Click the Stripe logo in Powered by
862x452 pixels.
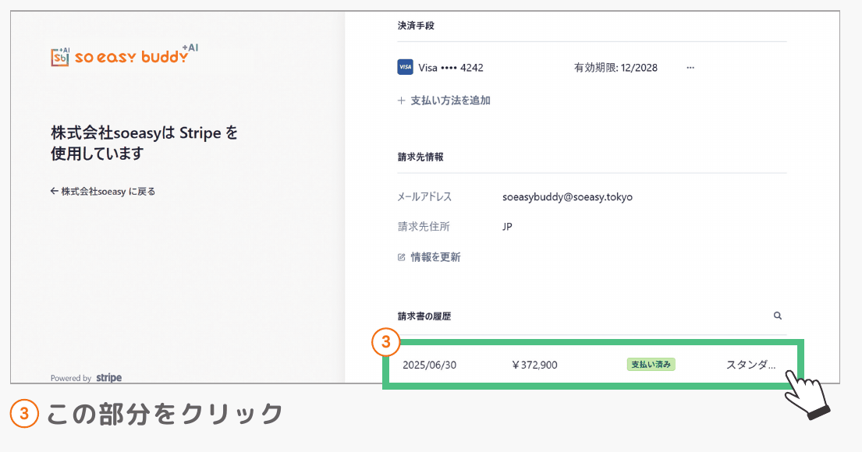point(109,378)
